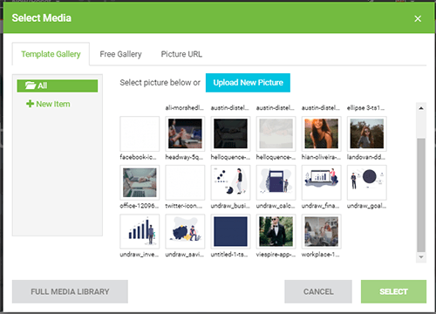Viewport: 436px width, 314px height.
Task: Click the Select Media dialog title
Action: tap(42, 18)
